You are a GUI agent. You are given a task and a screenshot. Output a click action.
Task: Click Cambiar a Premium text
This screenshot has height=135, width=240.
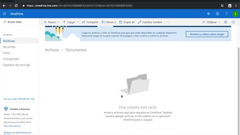[x=20, y=109]
